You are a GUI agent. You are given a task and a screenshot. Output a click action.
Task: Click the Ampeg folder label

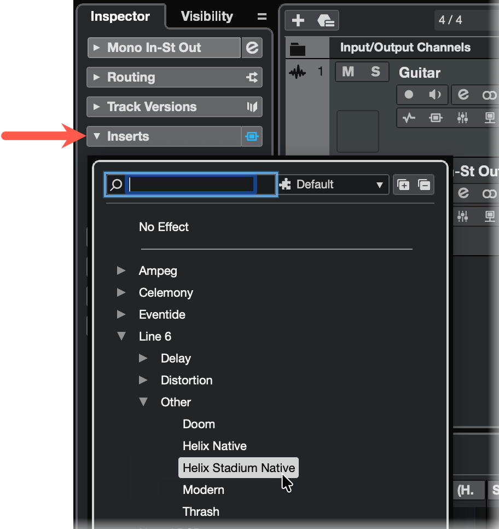click(x=158, y=271)
